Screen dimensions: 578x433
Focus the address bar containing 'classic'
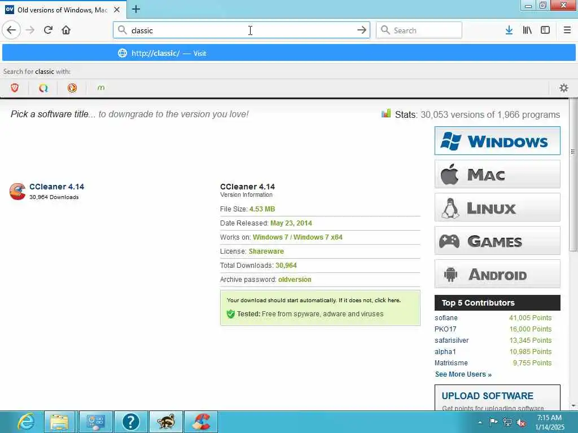pos(242,30)
